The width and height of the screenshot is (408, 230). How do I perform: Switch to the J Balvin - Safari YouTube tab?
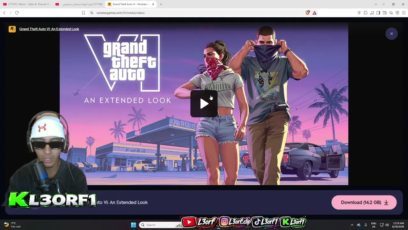click(26, 4)
